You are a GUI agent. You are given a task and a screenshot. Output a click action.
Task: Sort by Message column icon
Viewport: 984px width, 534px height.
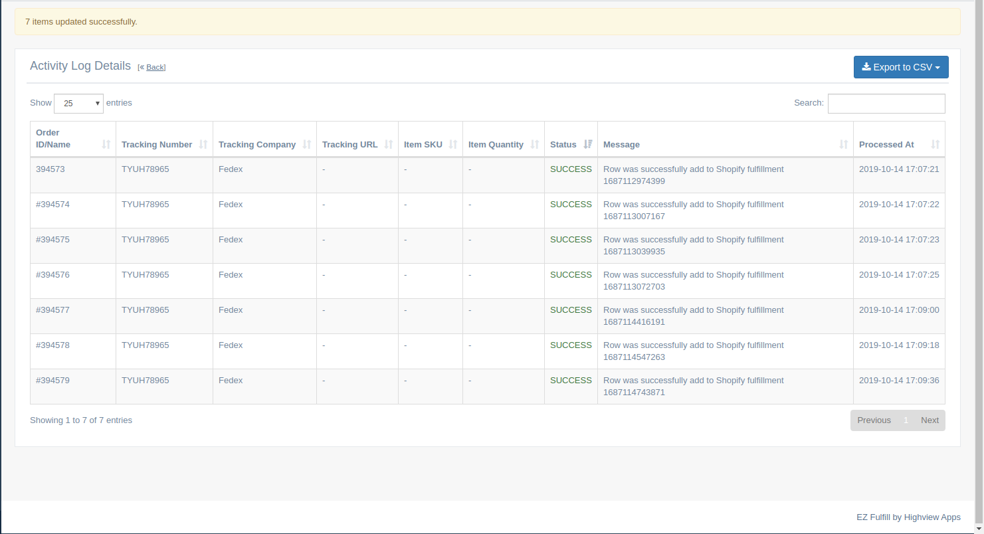[844, 144]
